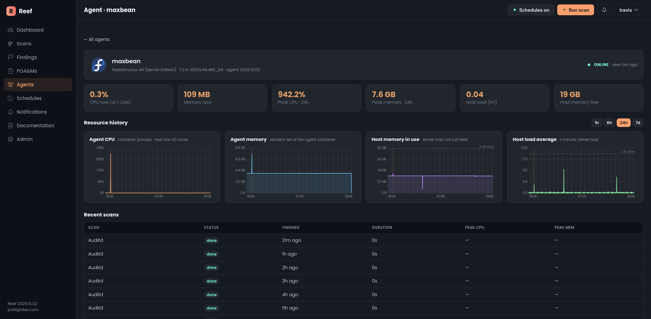Click the Agent CPU chart
Screen dimensions: 651x319
pyautogui.click(x=152, y=167)
